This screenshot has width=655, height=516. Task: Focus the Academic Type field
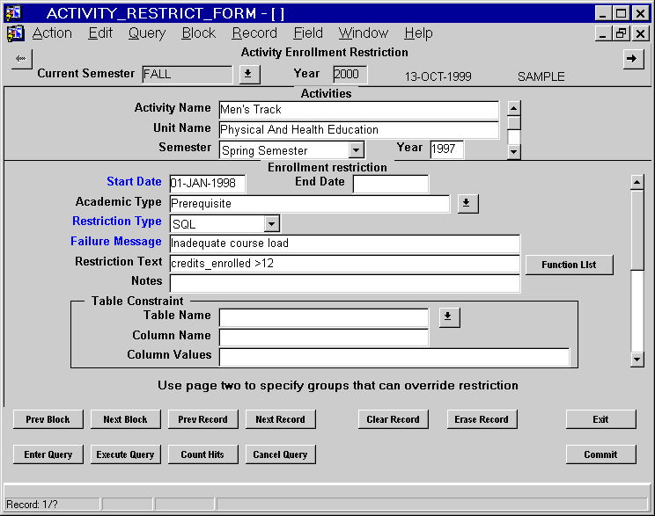(310, 204)
